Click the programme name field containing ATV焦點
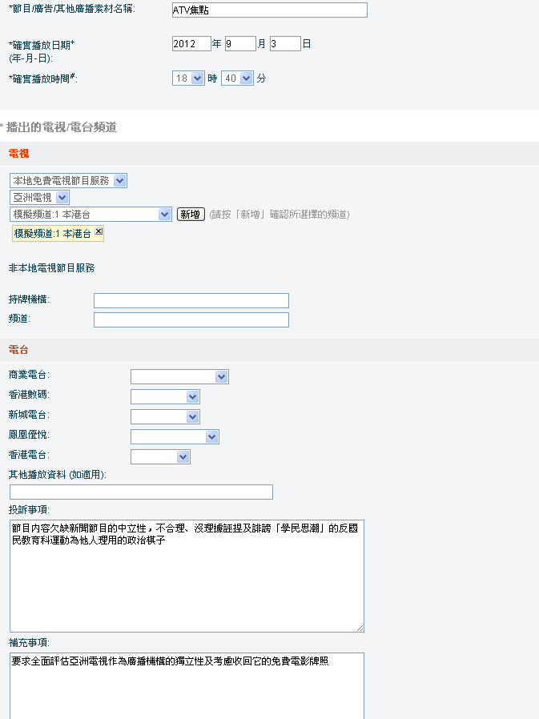The width and height of the screenshot is (539, 719). tap(269, 10)
